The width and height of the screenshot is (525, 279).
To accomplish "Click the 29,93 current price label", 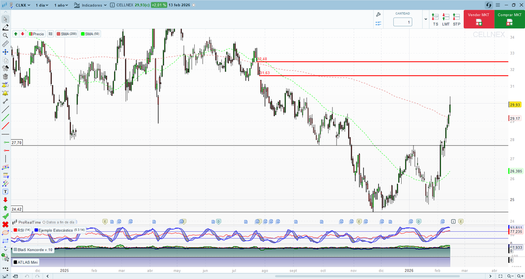I will [x=515, y=105].
